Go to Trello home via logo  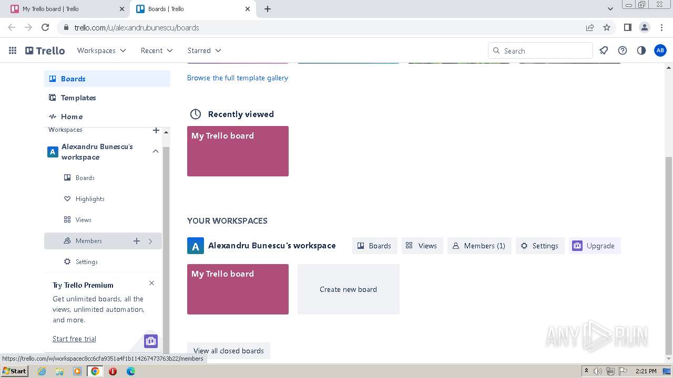[45, 50]
